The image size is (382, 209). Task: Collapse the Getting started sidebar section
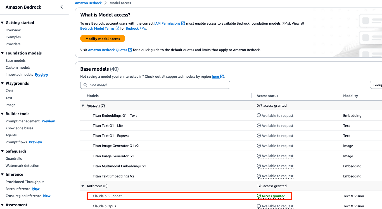click(3, 23)
